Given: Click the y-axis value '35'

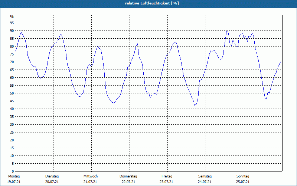Looking at the screenshot, I should [12, 117].
